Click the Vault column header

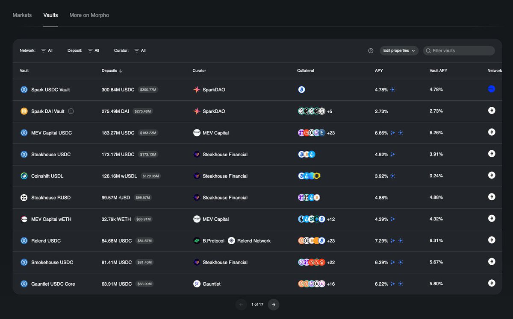click(24, 70)
